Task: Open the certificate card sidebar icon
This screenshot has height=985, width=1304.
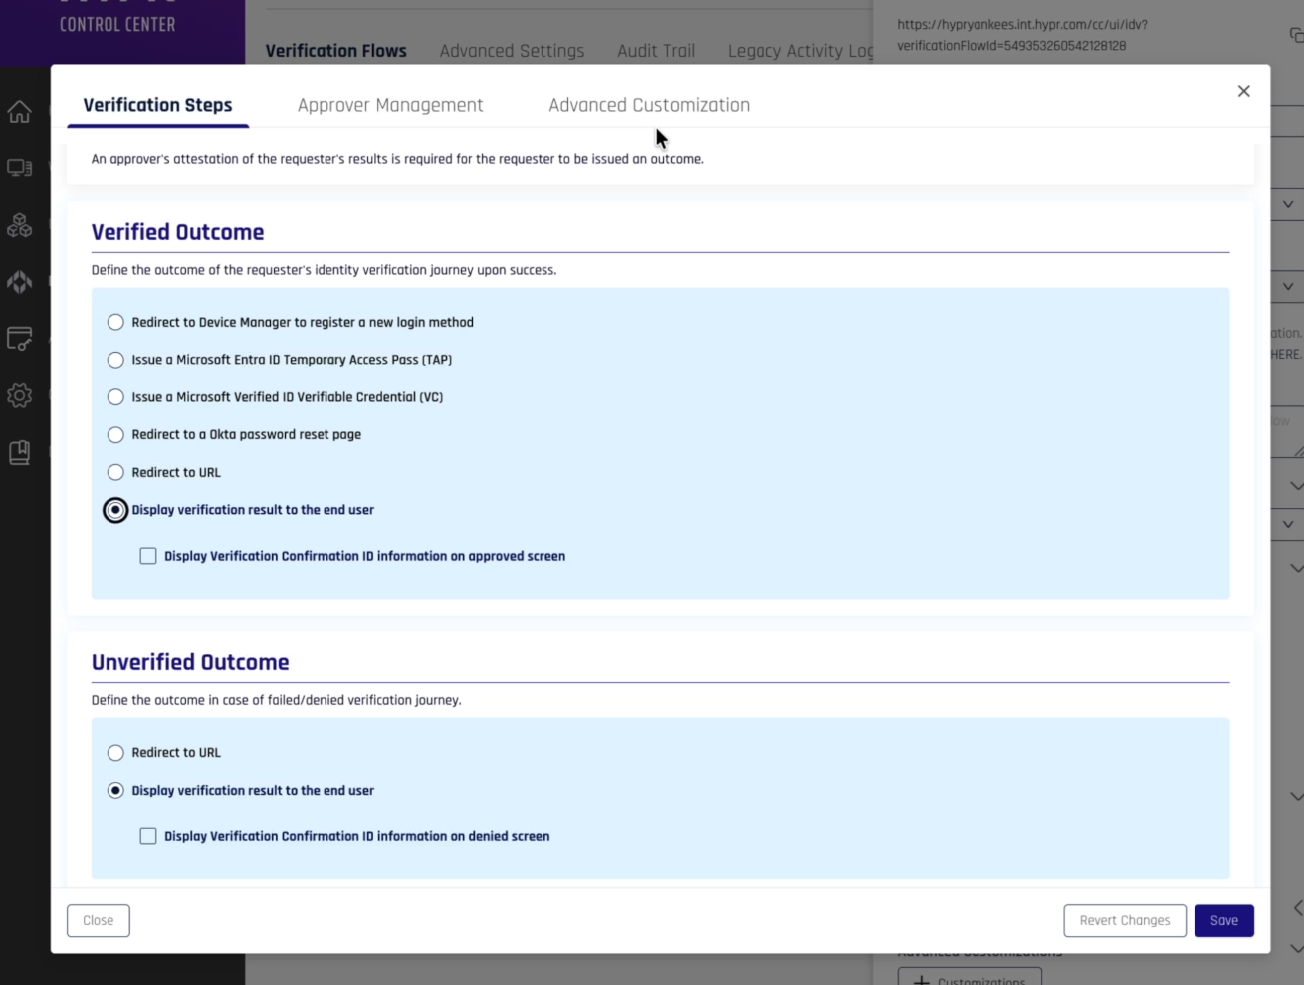Action: coord(19,339)
